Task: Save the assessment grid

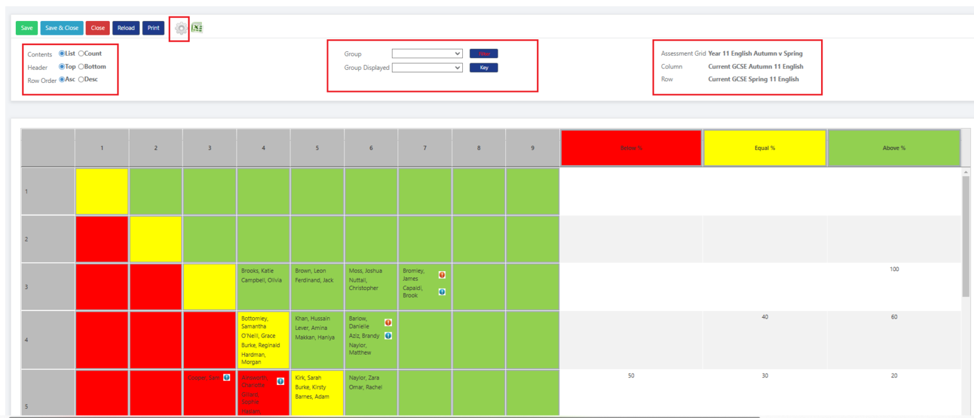Action: pos(27,28)
